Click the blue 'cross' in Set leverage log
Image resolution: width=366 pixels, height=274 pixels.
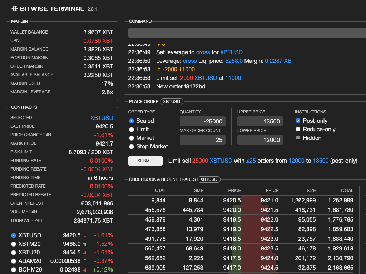203,52
